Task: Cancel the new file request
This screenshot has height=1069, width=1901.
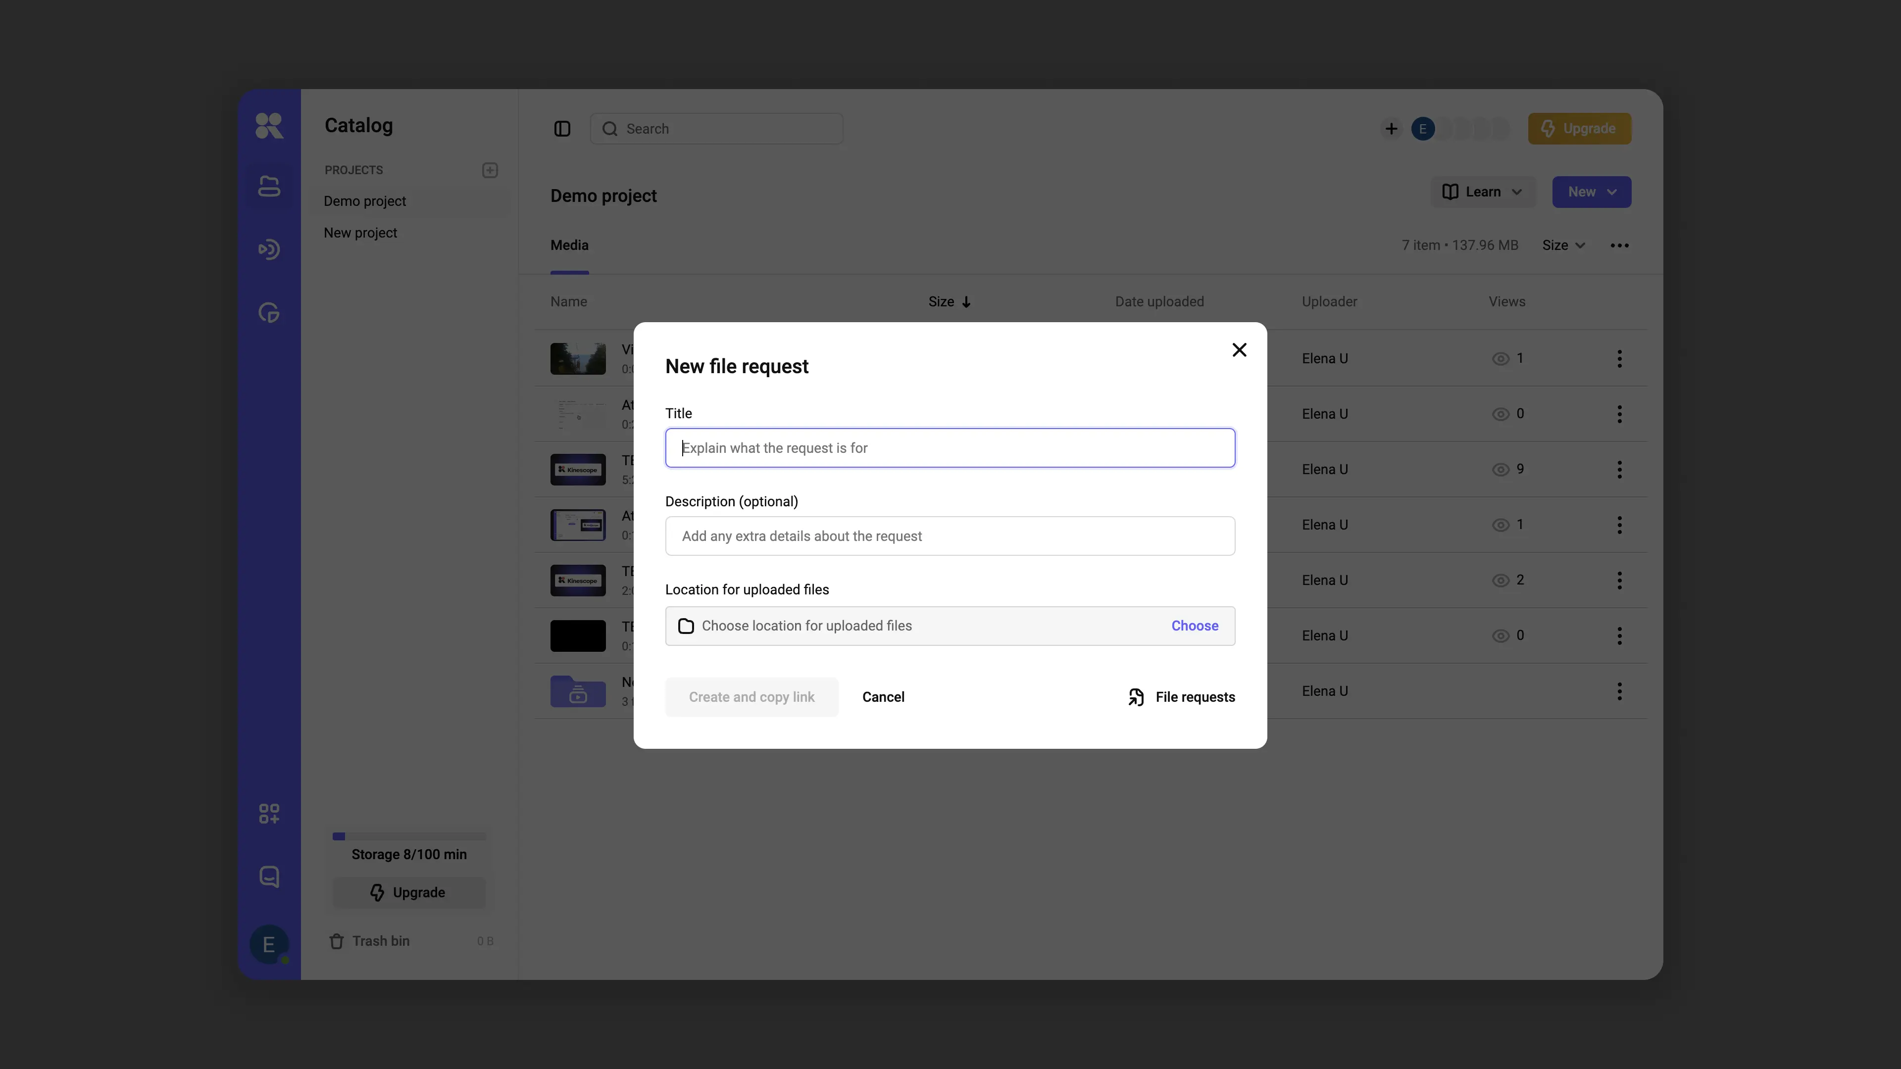Action: click(x=883, y=697)
